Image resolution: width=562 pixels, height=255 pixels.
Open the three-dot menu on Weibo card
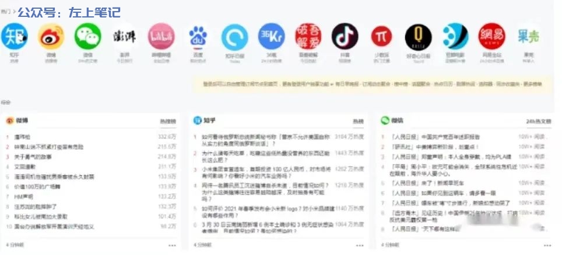(172, 245)
